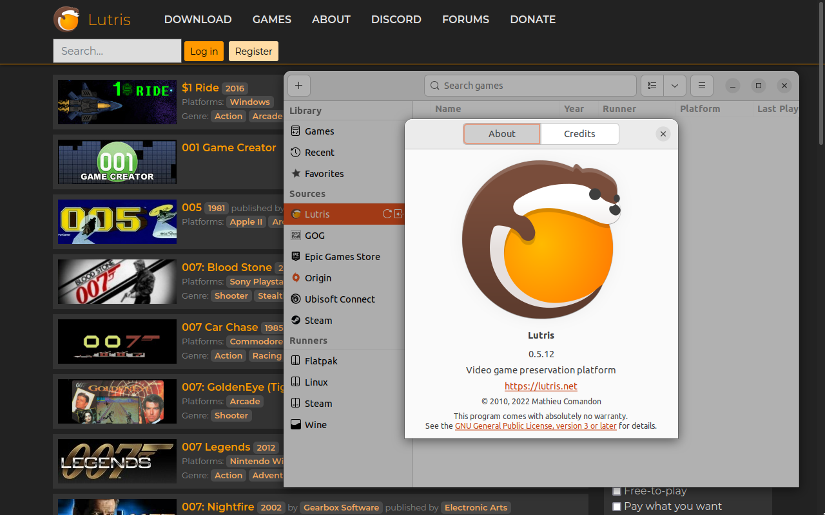
Task: Click the Log in button
Action: (204, 51)
